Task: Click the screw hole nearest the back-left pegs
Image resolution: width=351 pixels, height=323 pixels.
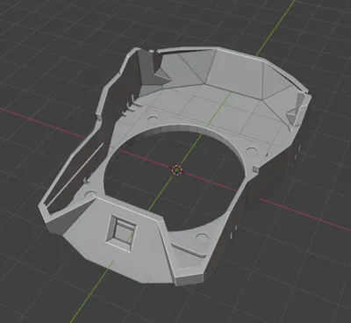Action: (153, 118)
